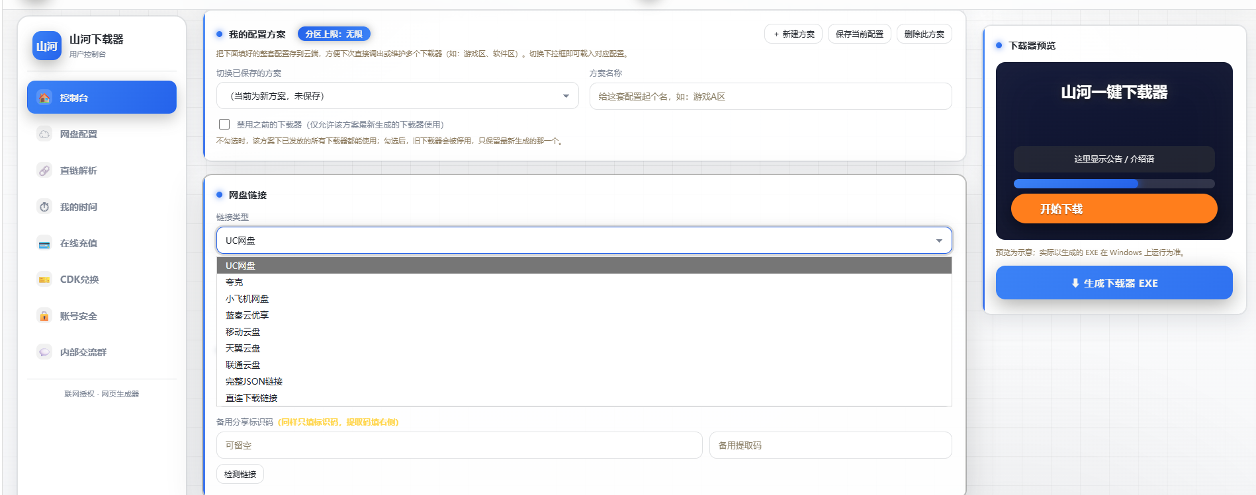Image resolution: width=1256 pixels, height=495 pixels.
Task: Collapse the 链接类型 UC网盘 dropdown
Action: [584, 240]
